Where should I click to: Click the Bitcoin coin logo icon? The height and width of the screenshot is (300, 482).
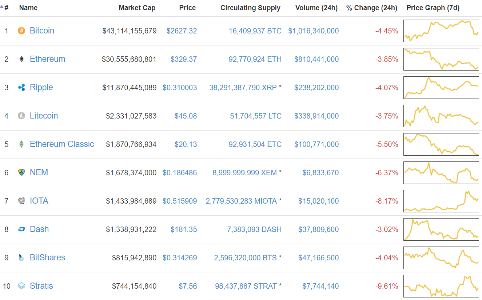tap(21, 31)
